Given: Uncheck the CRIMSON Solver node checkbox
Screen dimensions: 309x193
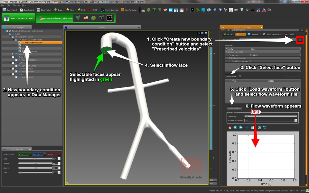Looking at the screenshot, I should pos(13,37).
